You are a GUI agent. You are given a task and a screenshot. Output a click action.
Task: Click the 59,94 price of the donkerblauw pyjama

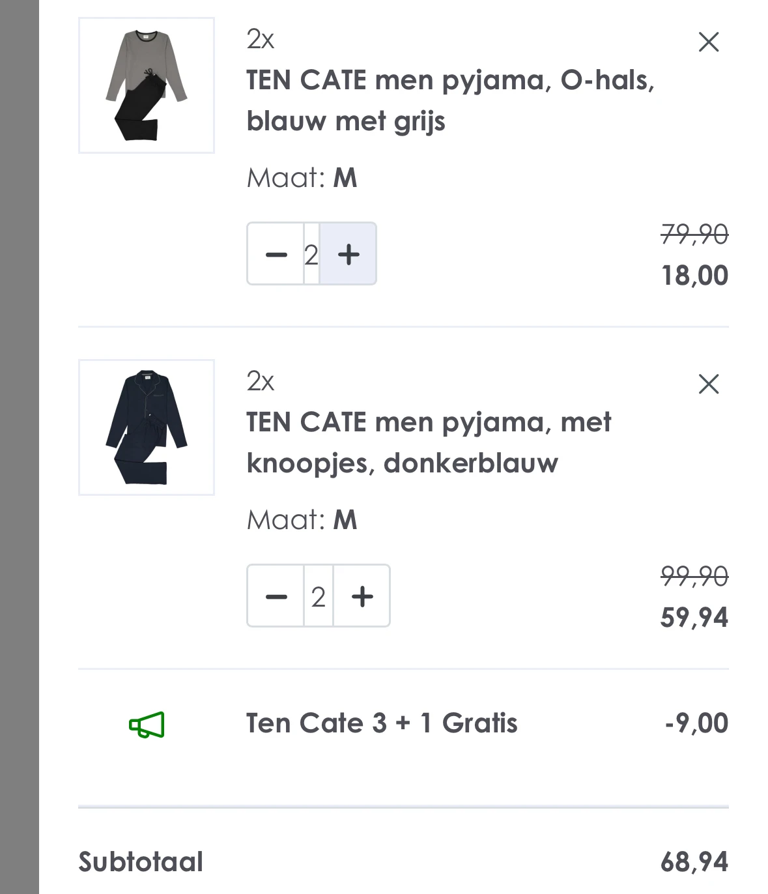[694, 617]
